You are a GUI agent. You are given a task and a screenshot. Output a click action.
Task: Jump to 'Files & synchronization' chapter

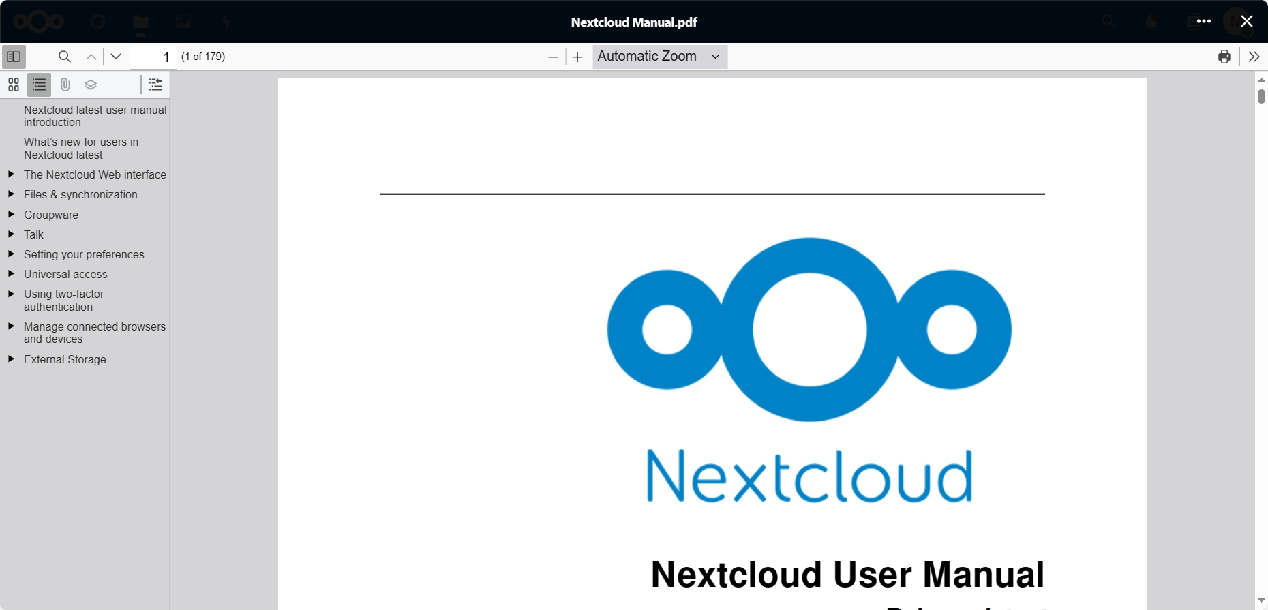coord(80,194)
